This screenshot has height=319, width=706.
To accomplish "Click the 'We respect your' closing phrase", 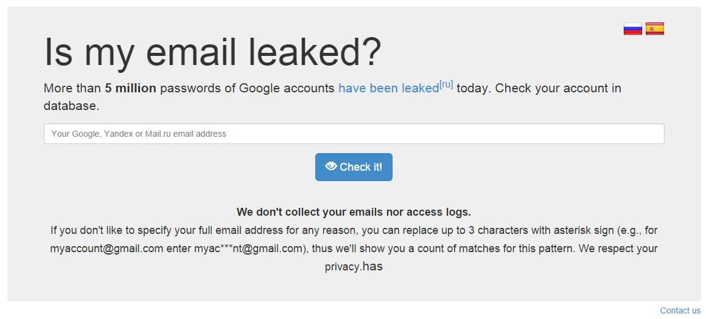I will (x=618, y=249).
